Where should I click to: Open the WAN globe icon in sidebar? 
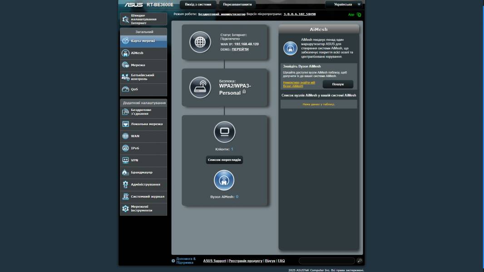pos(125,136)
